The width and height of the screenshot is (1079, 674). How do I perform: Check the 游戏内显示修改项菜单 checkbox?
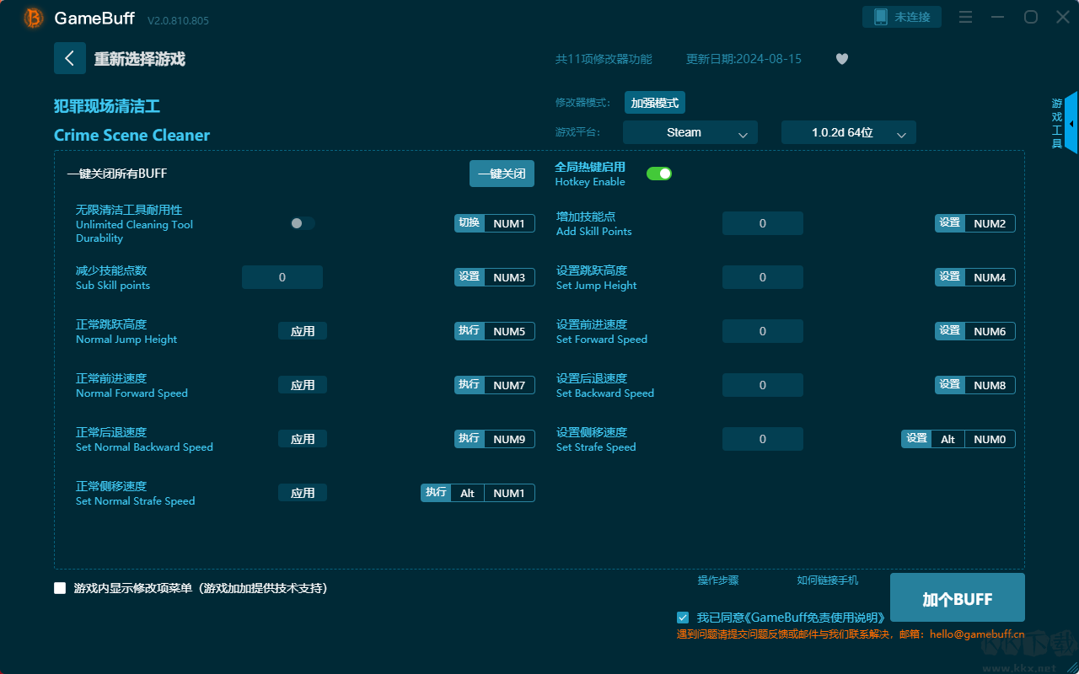tap(60, 588)
